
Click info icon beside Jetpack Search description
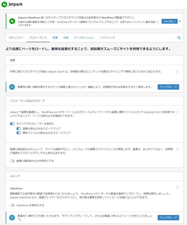coord(177,71)
